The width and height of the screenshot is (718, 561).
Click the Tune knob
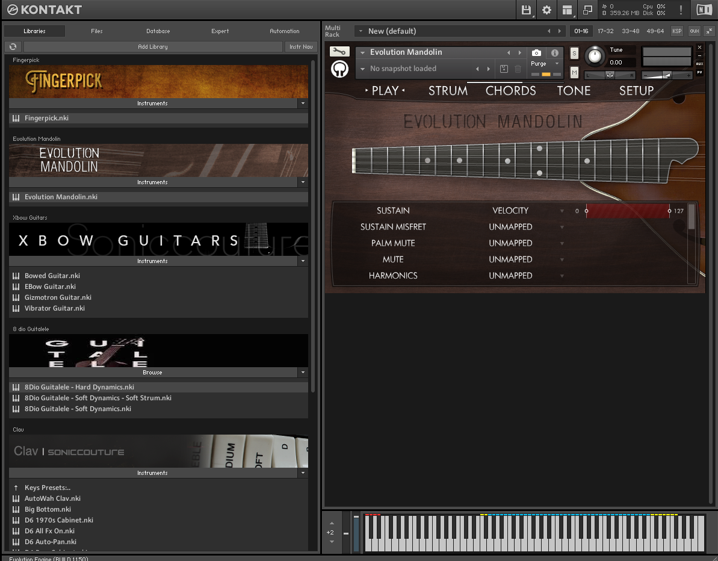pyautogui.click(x=595, y=56)
